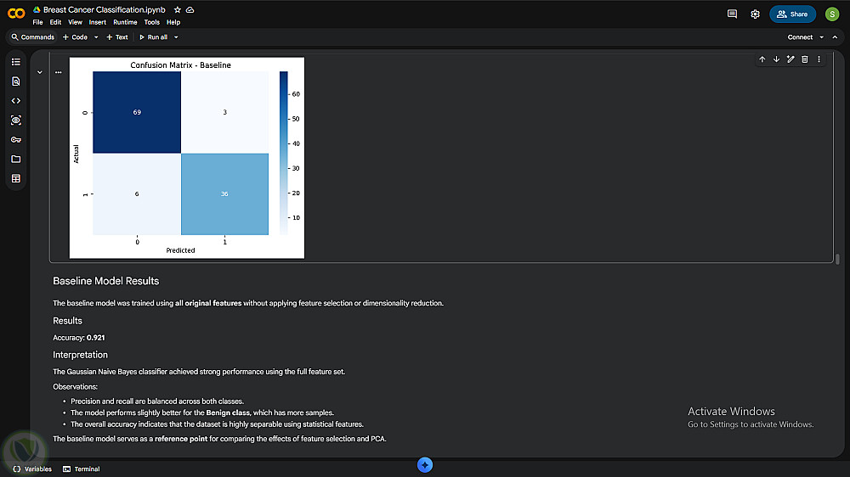Delete the selected cell with the trash icon
This screenshot has height=477, width=850.
coord(804,59)
